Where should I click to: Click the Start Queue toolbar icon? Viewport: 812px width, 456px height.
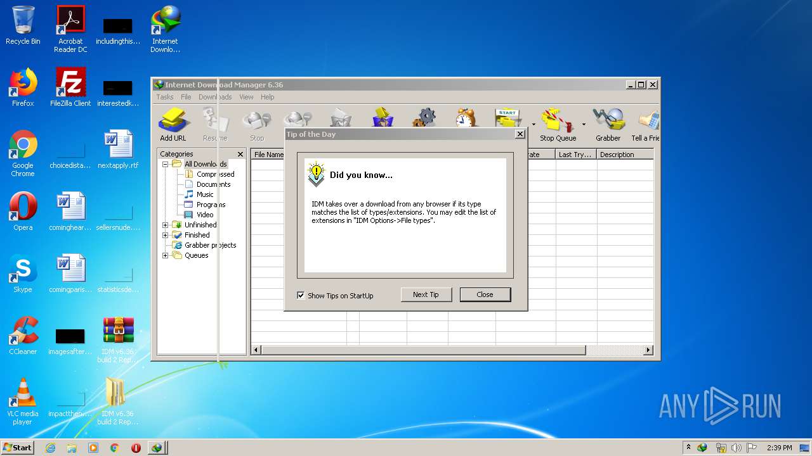(x=508, y=118)
